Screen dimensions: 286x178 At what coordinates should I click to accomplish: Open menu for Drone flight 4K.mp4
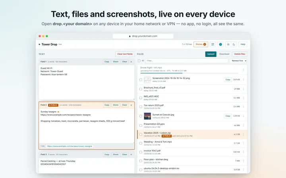click(243, 70)
